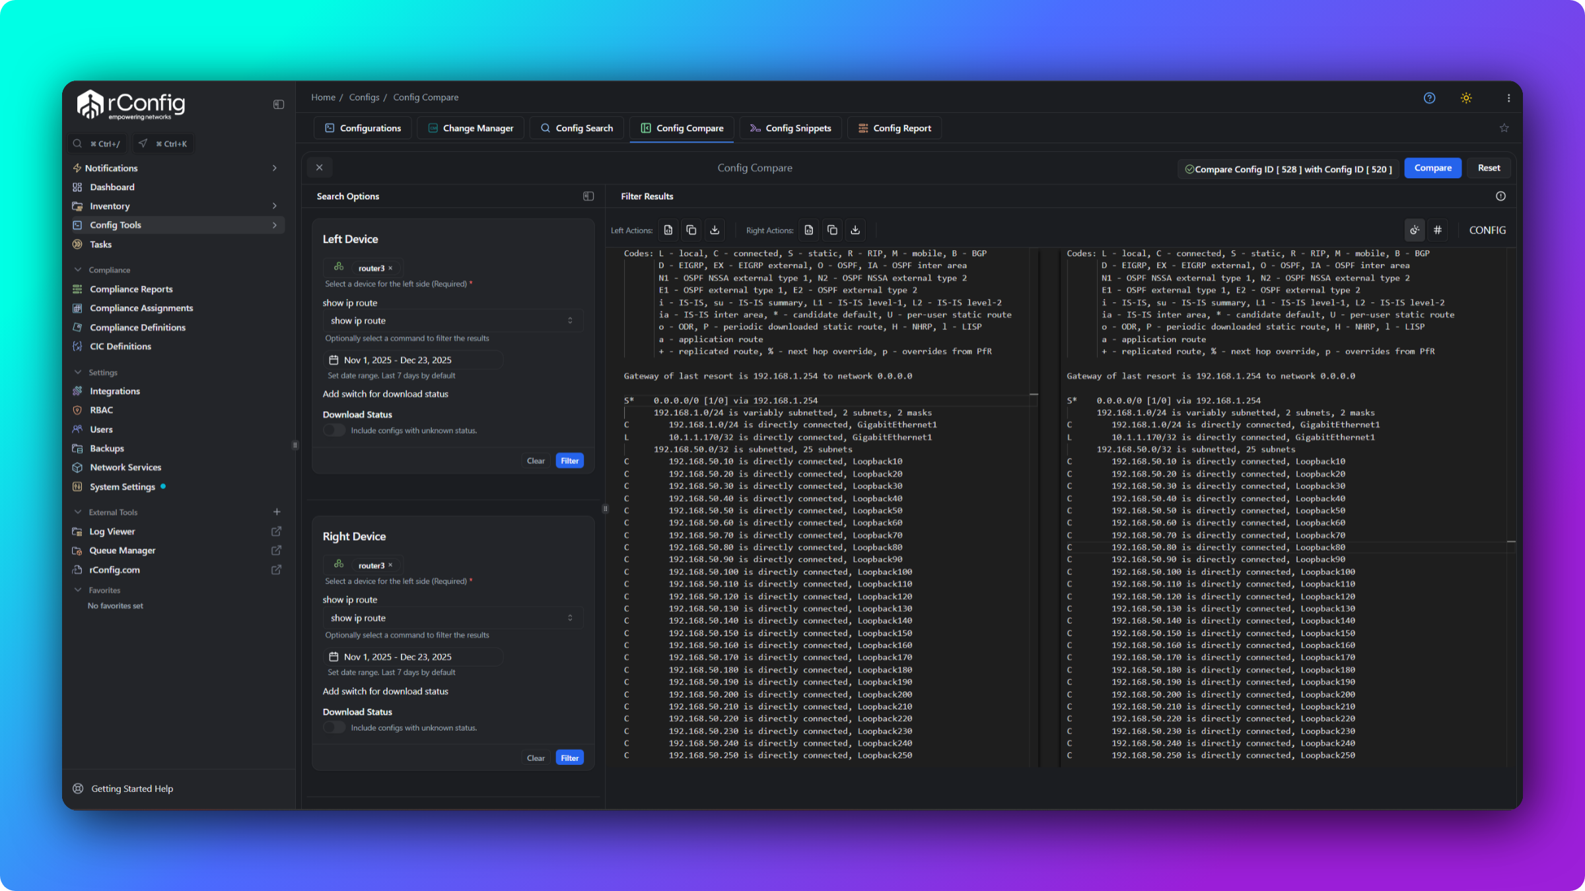Open Tasks from sidebar
This screenshot has width=1585, height=891.
100,244
